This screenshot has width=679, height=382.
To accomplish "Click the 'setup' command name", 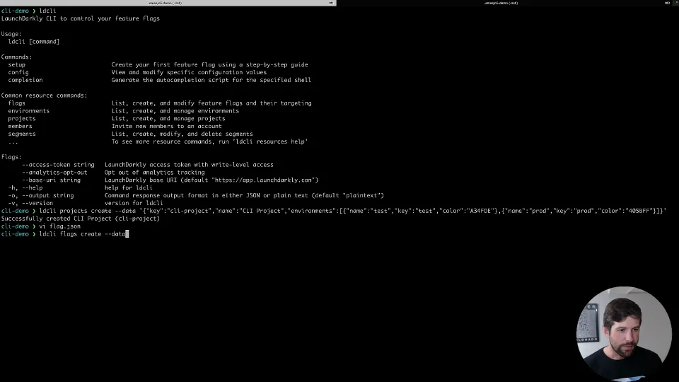I will point(16,64).
